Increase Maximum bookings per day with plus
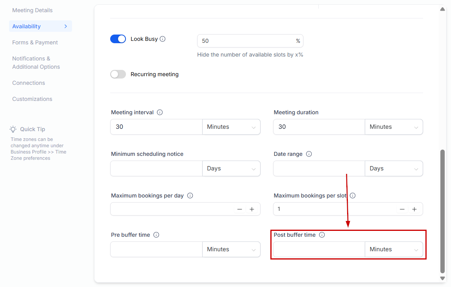Screen dimensions: 451x287 click(252, 209)
